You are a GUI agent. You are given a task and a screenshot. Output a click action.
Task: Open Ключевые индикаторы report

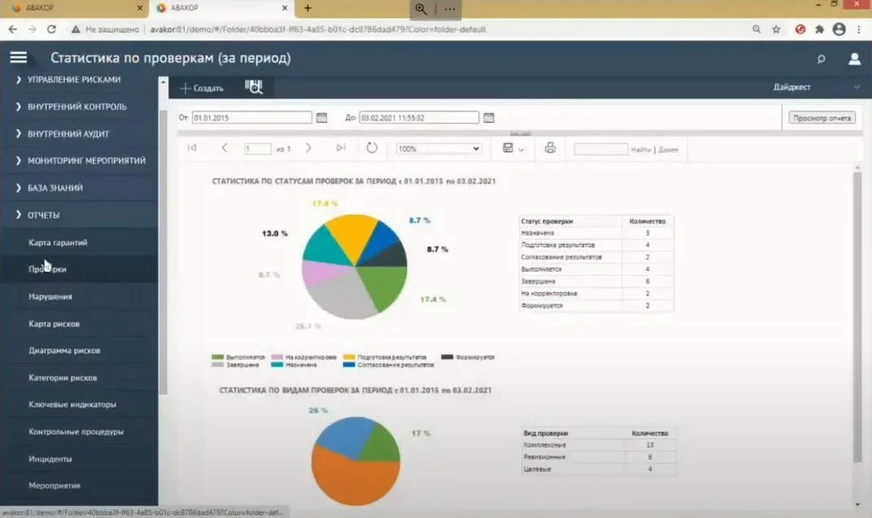pyautogui.click(x=72, y=405)
